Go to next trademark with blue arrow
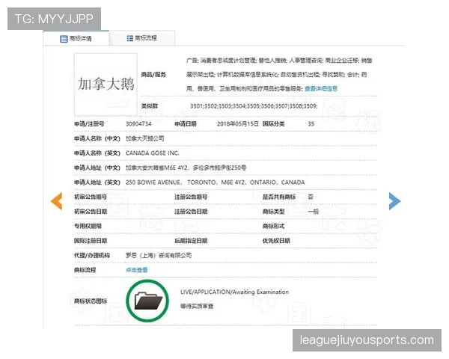 point(394,201)
